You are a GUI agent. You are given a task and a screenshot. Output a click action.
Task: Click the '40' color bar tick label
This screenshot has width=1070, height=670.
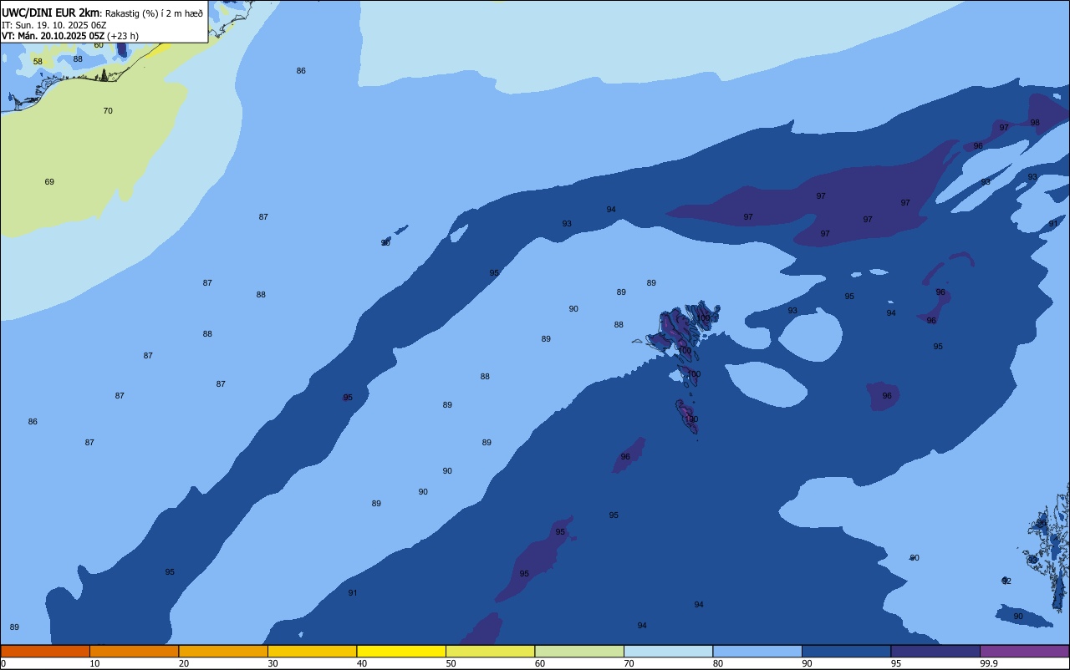click(362, 663)
